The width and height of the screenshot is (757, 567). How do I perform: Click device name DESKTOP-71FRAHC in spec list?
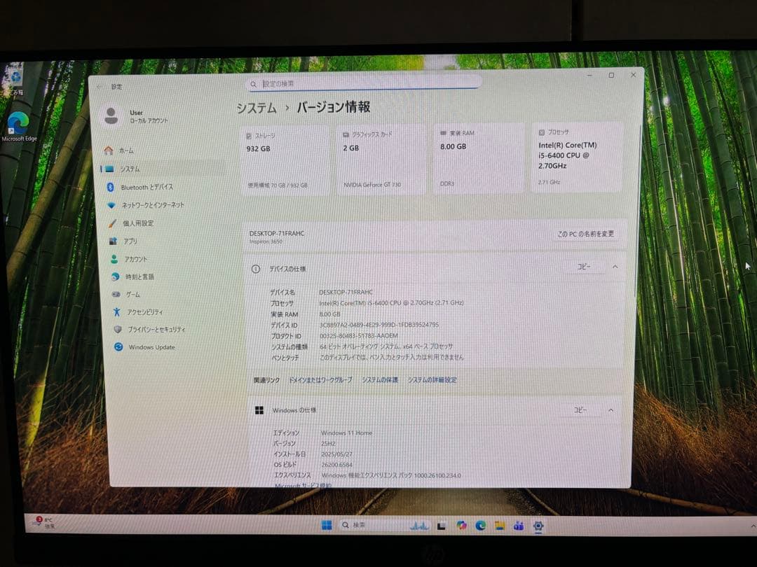(x=346, y=292)
